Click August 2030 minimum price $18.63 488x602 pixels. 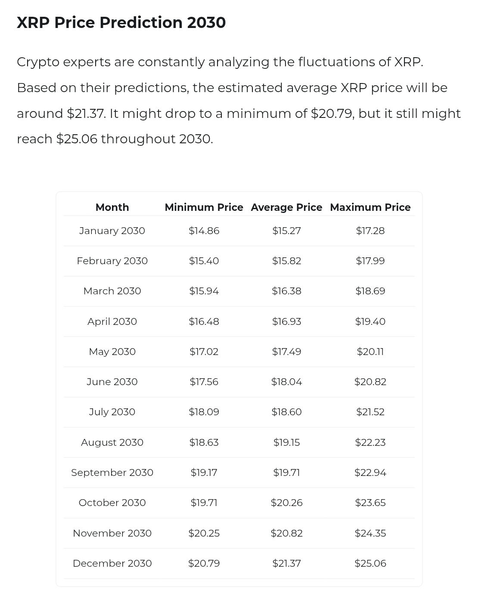(204, 442)
